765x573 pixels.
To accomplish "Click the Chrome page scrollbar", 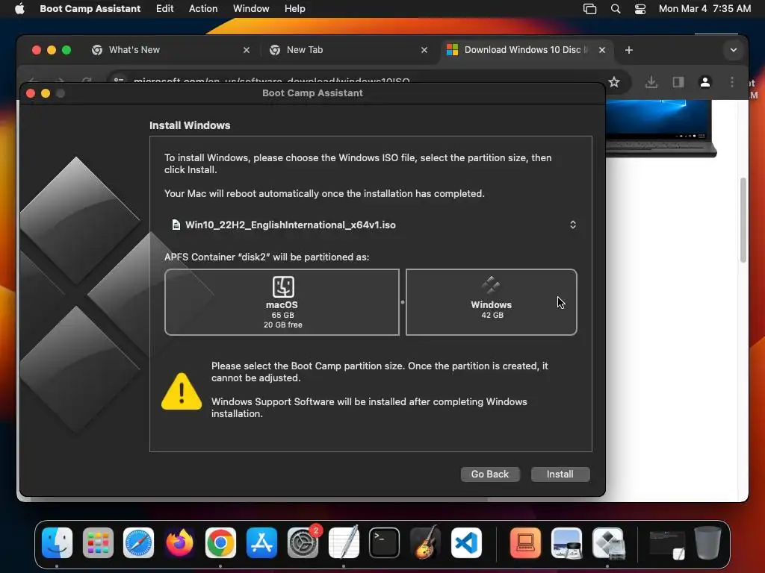I will 743,220.
